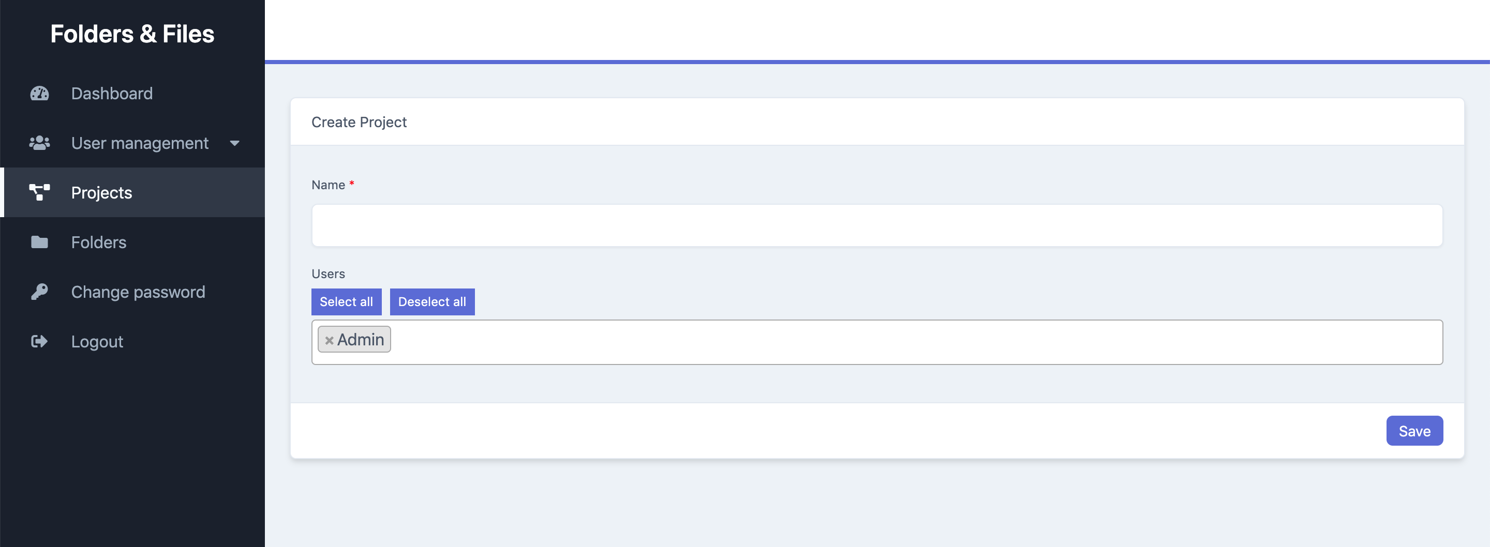Click the User management group icon
The width and height of the screenshot is (1490, 547).
pos(39,143)
